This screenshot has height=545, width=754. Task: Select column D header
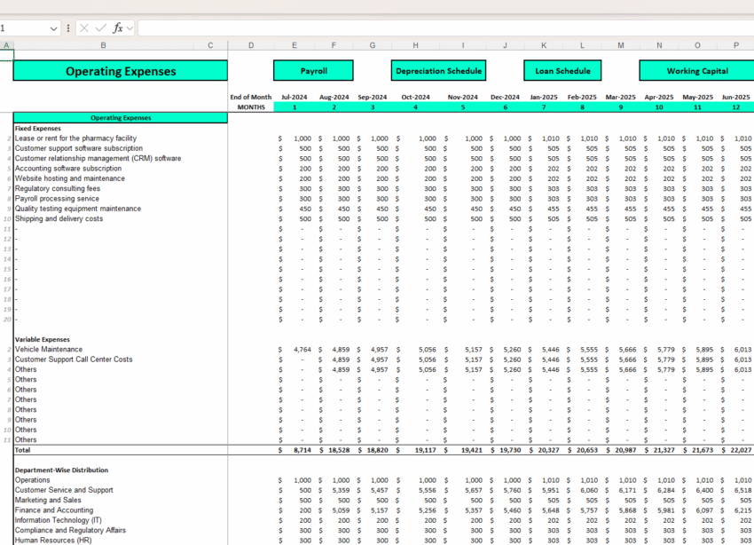[251, 45]
